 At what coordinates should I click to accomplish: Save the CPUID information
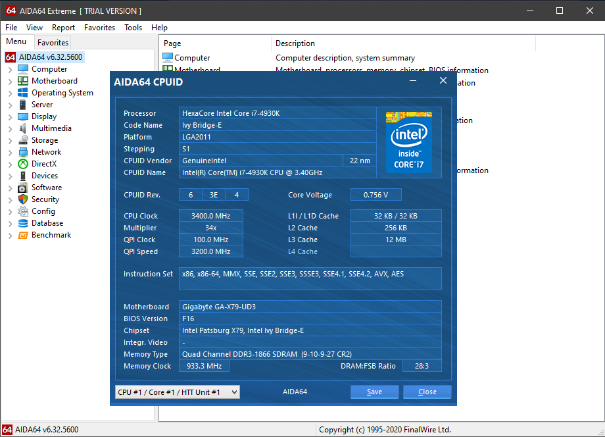[x=374, y=392]
